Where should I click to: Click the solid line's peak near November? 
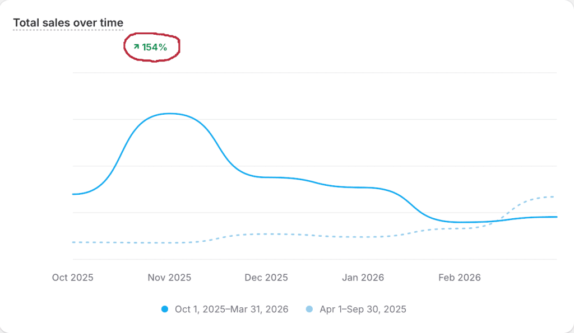click(169, 114)
